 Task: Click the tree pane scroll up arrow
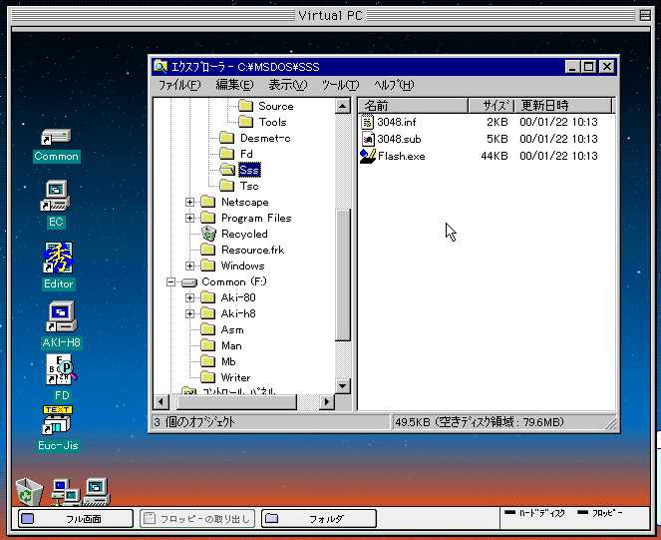tap(343, 106)
